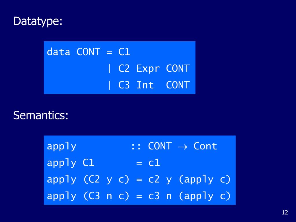296x222 pixels.
Task: Click the Datatype: heading
Action: (x=38, y=21)
